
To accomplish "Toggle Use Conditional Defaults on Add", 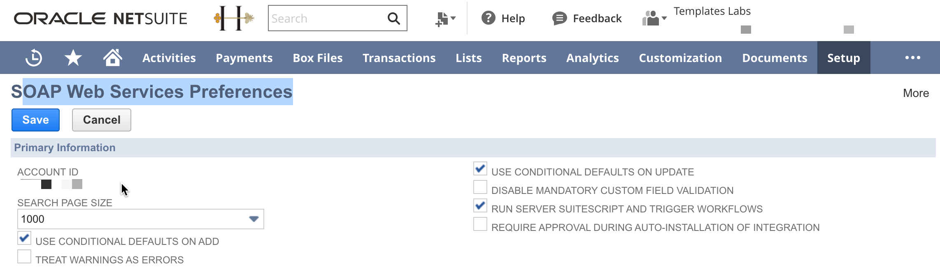I will coord(24,238).
